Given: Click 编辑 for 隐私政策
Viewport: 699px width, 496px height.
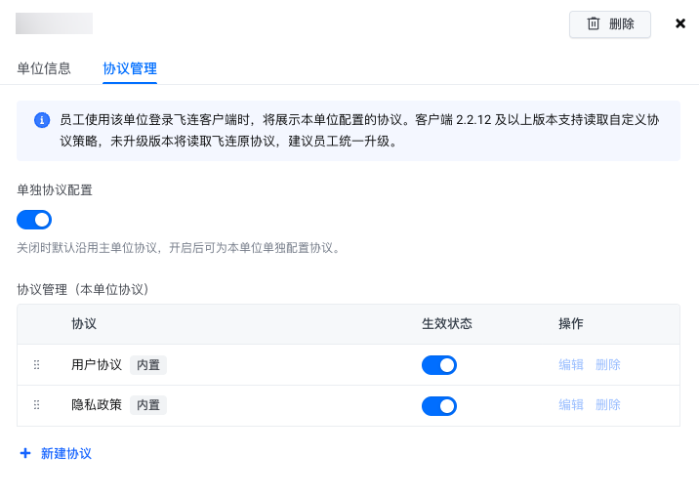Looking at the screenshot, I should click(571, 405).
